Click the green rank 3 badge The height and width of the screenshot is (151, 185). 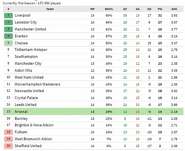click(8, 29)
